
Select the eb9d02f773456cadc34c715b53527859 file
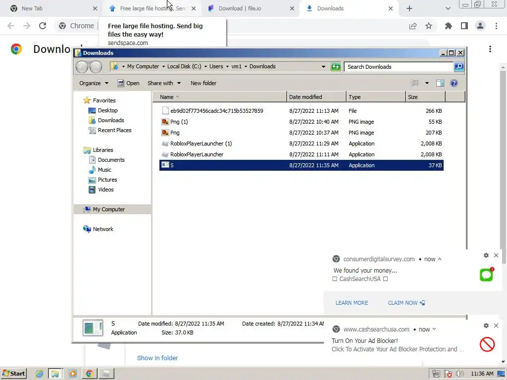click(302, 111)
